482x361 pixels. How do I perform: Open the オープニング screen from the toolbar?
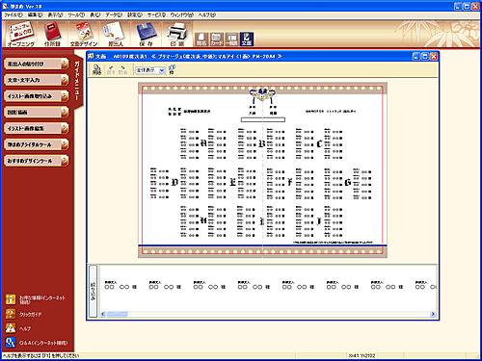click(20, 34)
